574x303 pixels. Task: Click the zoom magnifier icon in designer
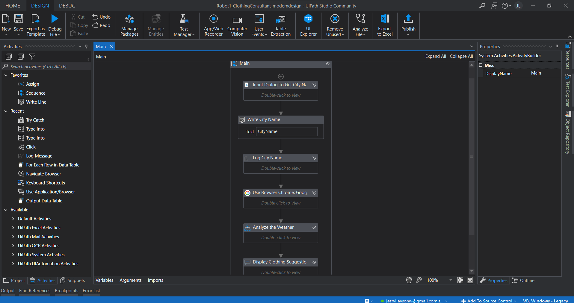419,280
